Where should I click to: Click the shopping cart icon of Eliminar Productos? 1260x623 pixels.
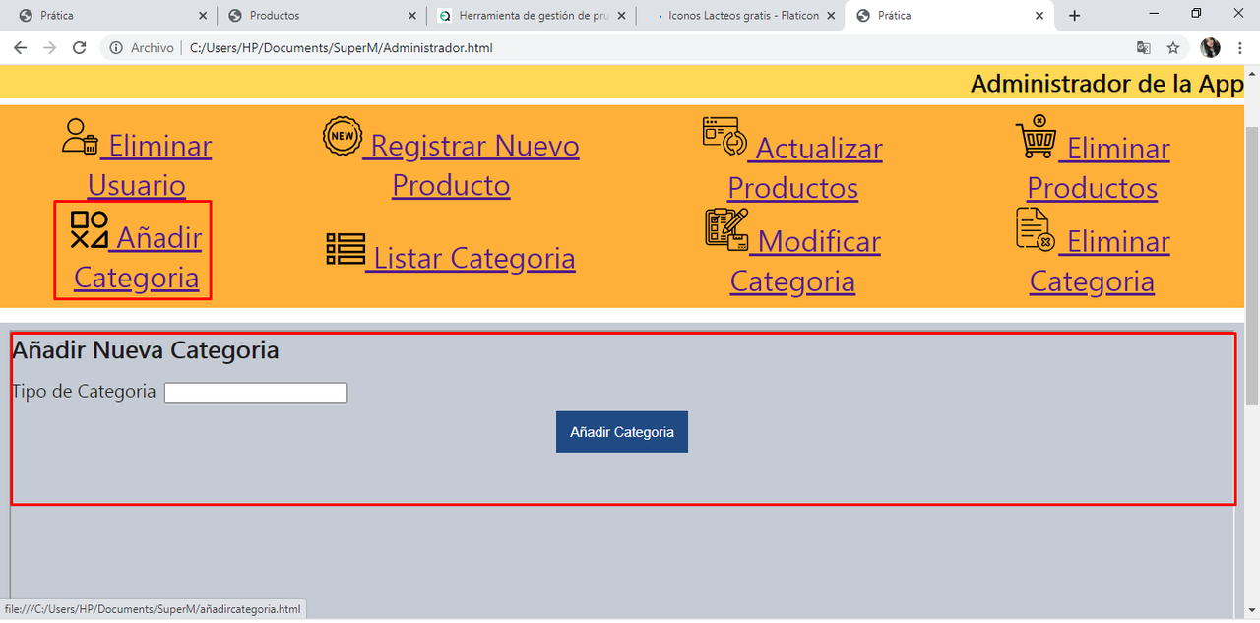[1037, 137]
